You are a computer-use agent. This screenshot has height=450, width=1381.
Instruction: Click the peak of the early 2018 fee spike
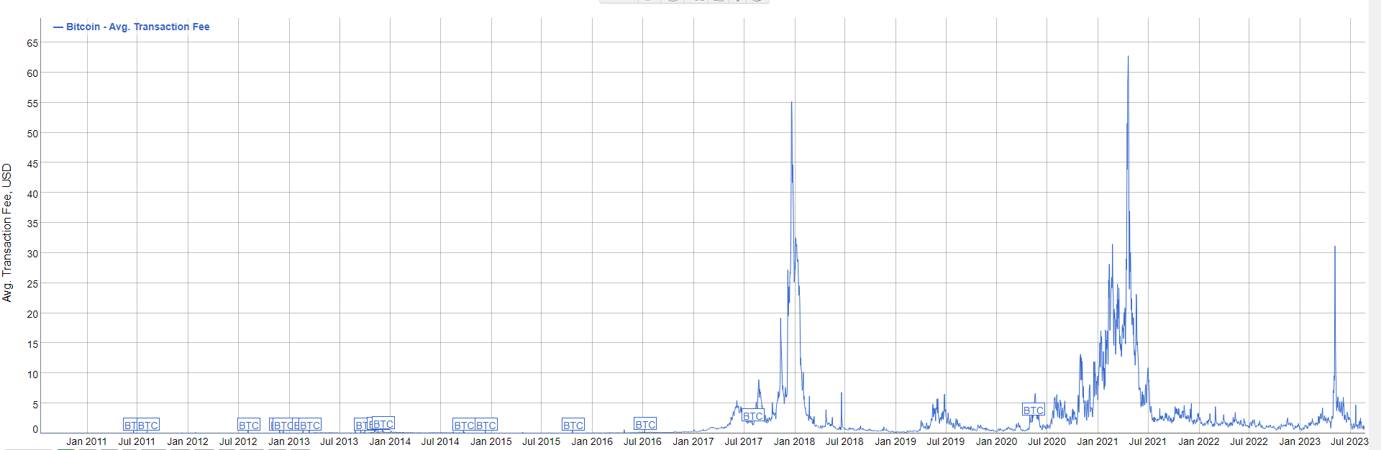[x=792, y=103]
